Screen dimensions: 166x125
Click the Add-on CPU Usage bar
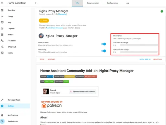click(x=139, y=45)
